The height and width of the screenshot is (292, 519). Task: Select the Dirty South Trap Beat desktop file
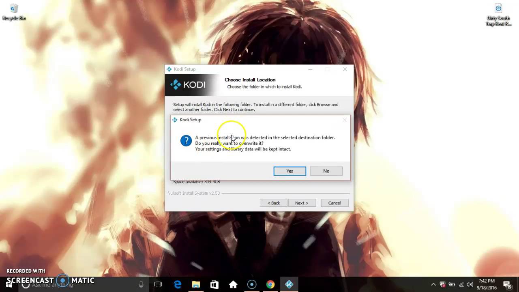coord(498,15)
